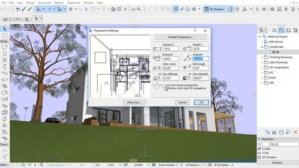Click the zoom magnifier icon in status bar
The height and width of the screenshot is (168, 299).
point(23,165)
